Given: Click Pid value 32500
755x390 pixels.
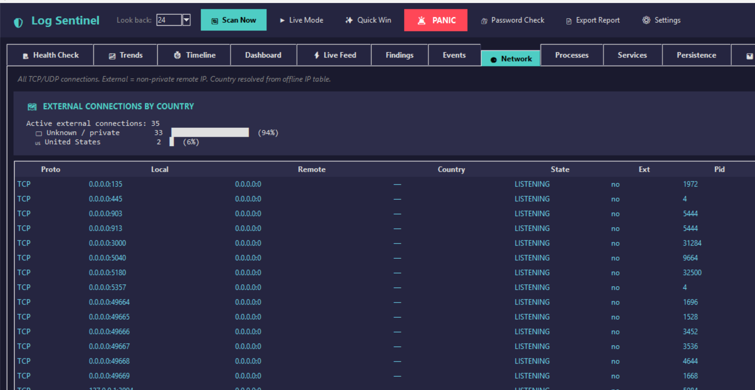Looking at the screenshot, I should point(692,272).
